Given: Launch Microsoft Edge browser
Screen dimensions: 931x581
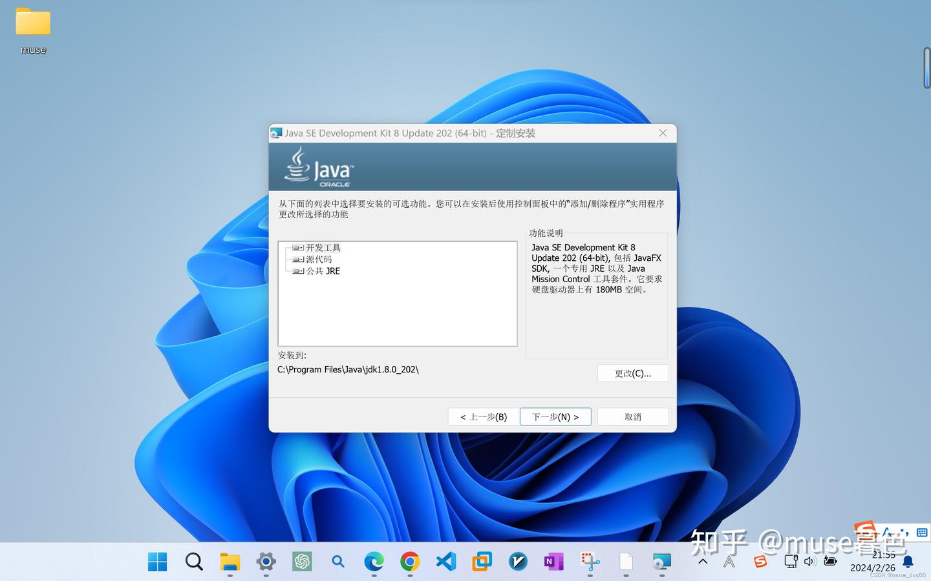Looking at the screenshot, I should 374,562.
